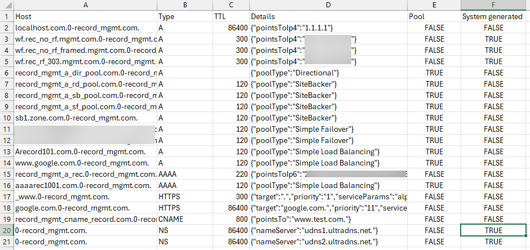Select the column F header
The height and width of the screenshot is (250, 530).
(x=493, y=5)
